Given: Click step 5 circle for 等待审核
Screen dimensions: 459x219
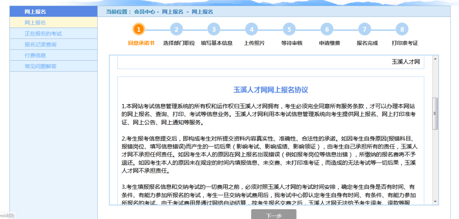Looking at the screenshot, I should pyautogui.click(x=289, y=29).
